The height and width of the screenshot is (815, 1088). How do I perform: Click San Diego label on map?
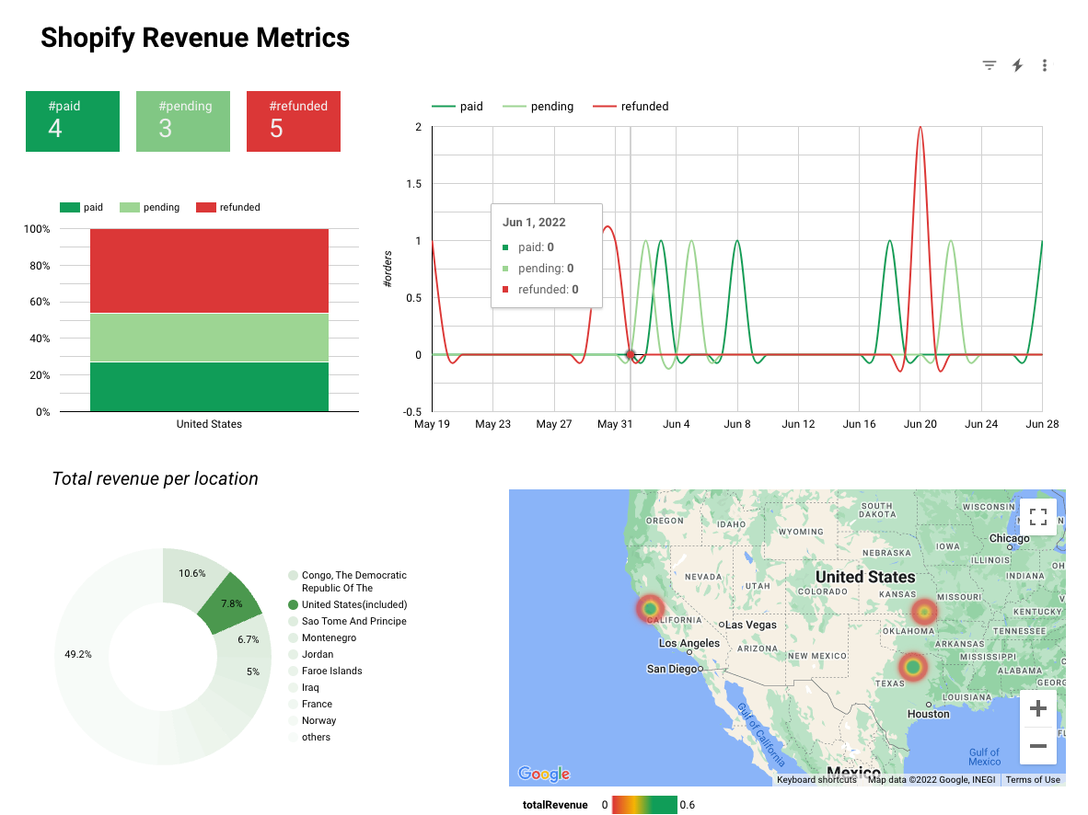point(672,669)
